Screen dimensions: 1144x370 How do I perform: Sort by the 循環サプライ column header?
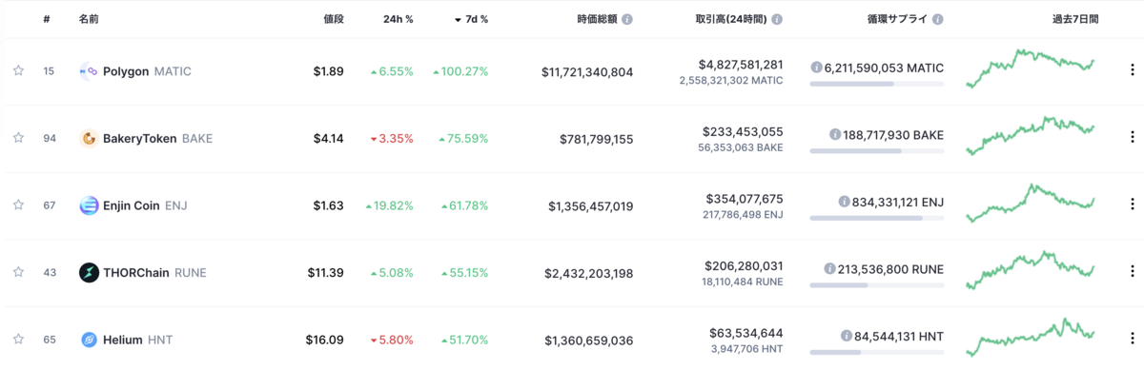pos(898,19)
